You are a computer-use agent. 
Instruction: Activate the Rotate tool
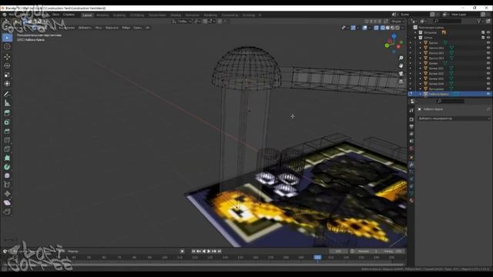(7, 65)
